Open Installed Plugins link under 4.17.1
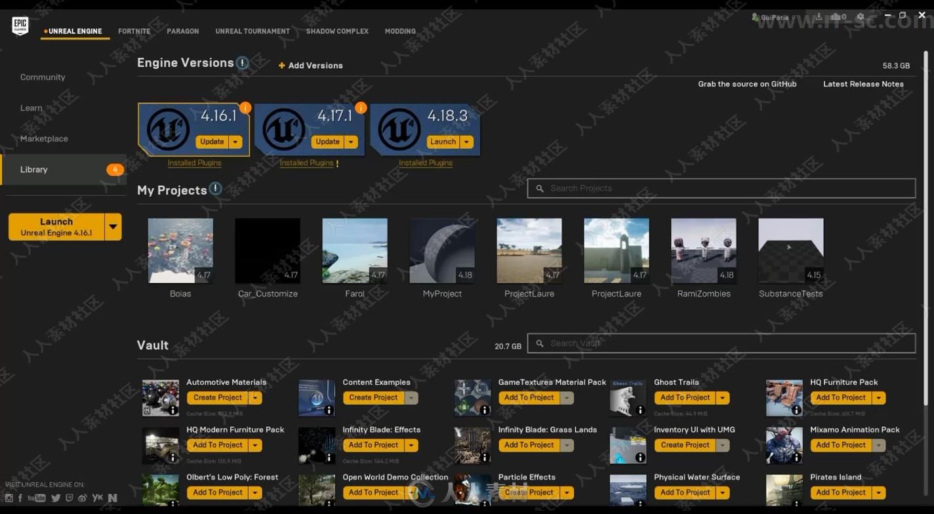Viewport: 934px width, 514px height. (307, 163)
